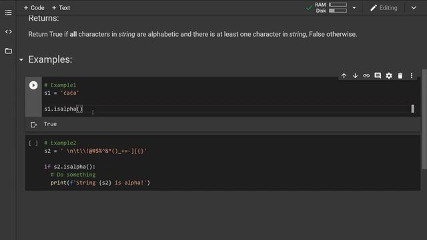Click the "s1 = 'čača'" line
427x240 pixels.
coord(61,93)
